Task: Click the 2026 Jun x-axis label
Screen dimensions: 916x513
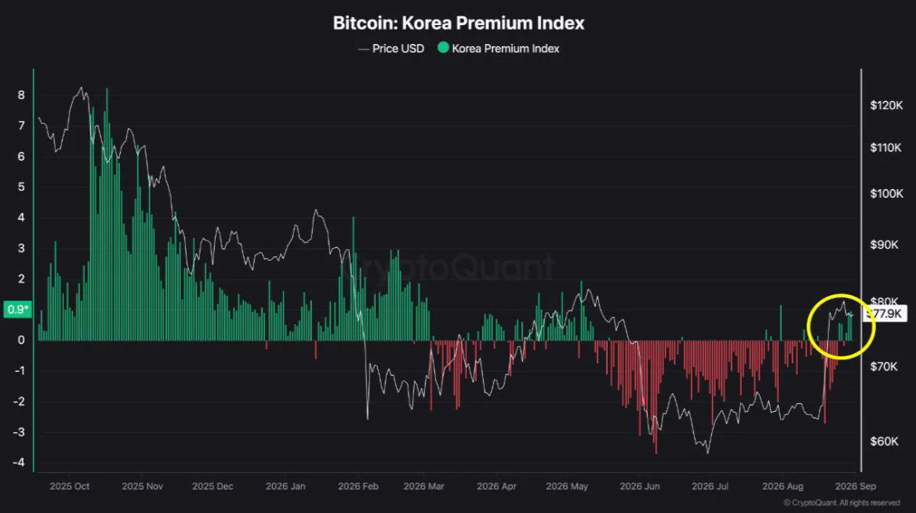Action: pos(640,486)
